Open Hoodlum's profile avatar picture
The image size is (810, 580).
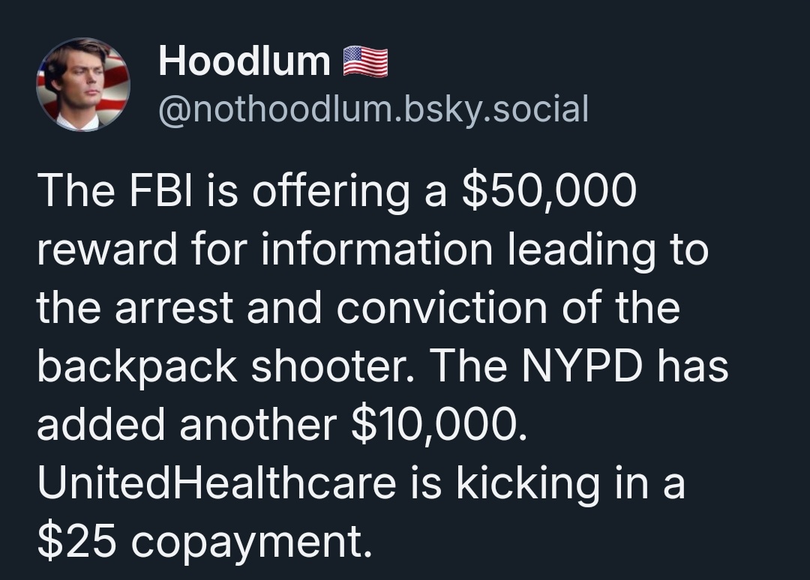pyautogui.click(x=83, y=85)
